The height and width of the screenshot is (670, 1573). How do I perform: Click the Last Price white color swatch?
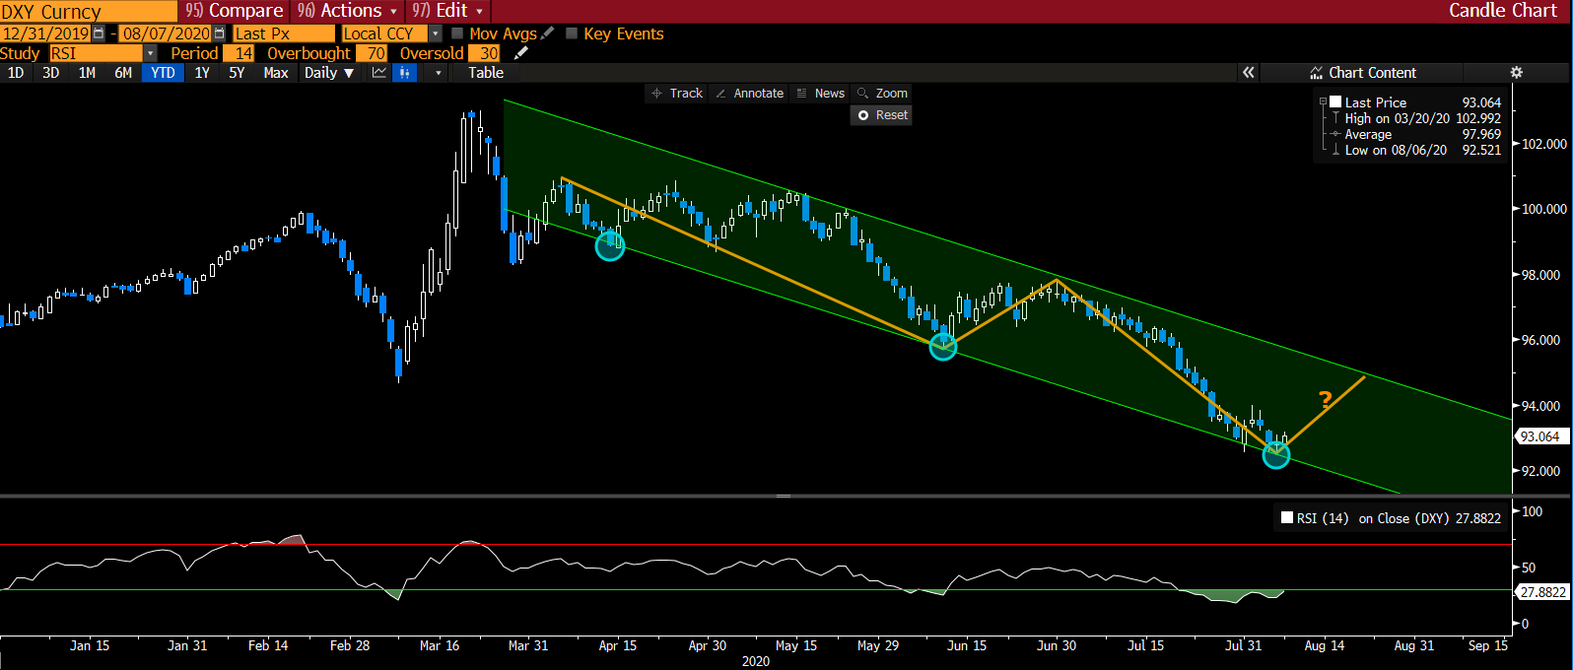(x=1335, y=101)
